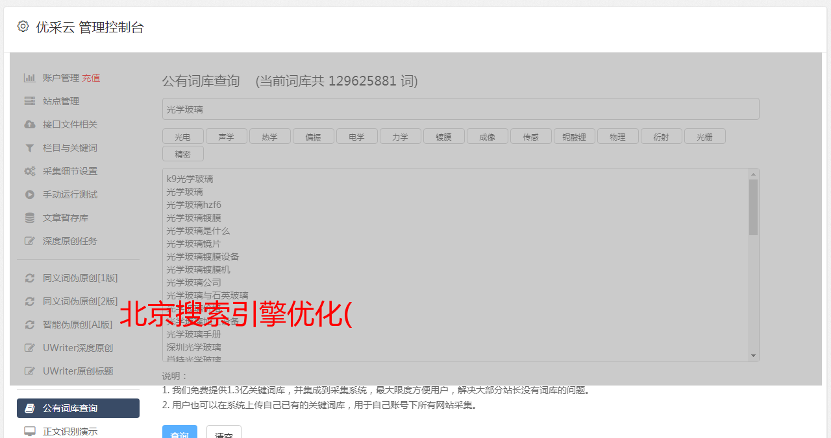
Task: Click the result line 光学玻璃手册
Action: pyautogui.click(x=193, y=334)
